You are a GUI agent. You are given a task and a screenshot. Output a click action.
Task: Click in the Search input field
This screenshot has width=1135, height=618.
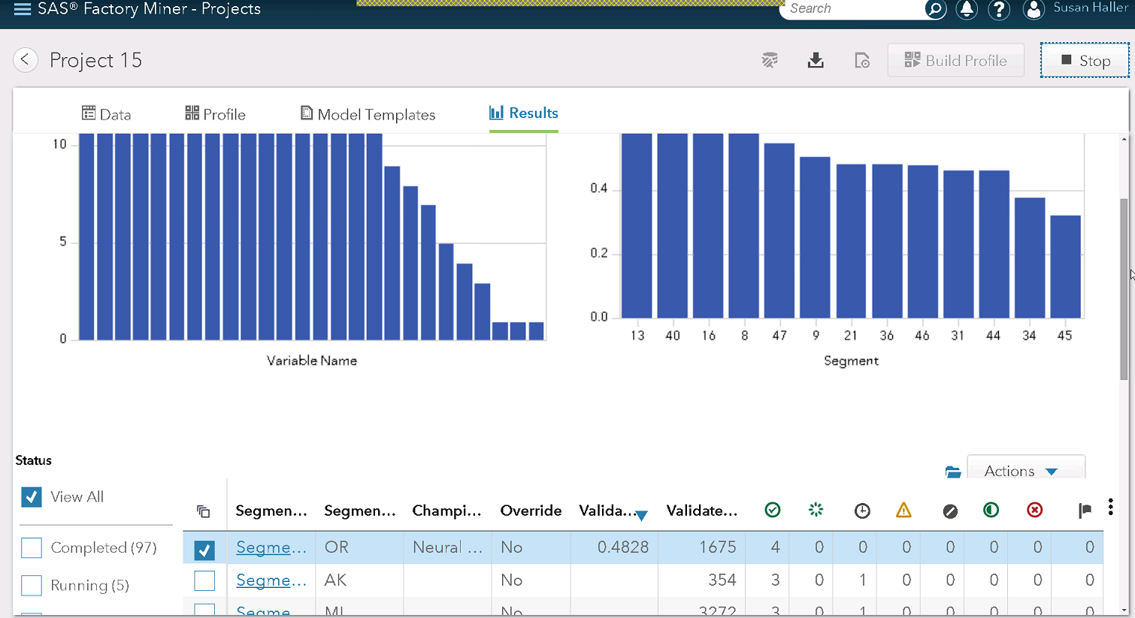(853, 9)
